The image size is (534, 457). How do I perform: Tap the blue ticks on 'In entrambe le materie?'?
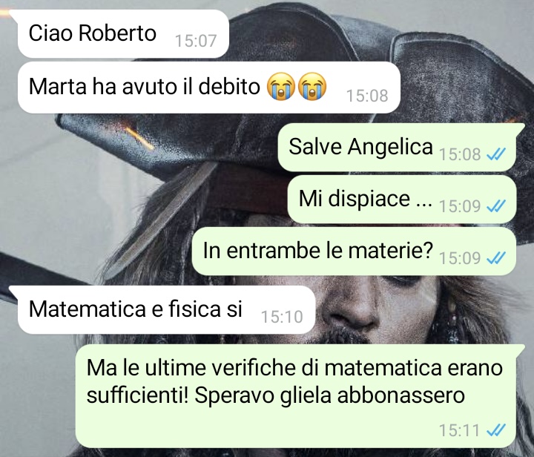click(x=496, y=258)
